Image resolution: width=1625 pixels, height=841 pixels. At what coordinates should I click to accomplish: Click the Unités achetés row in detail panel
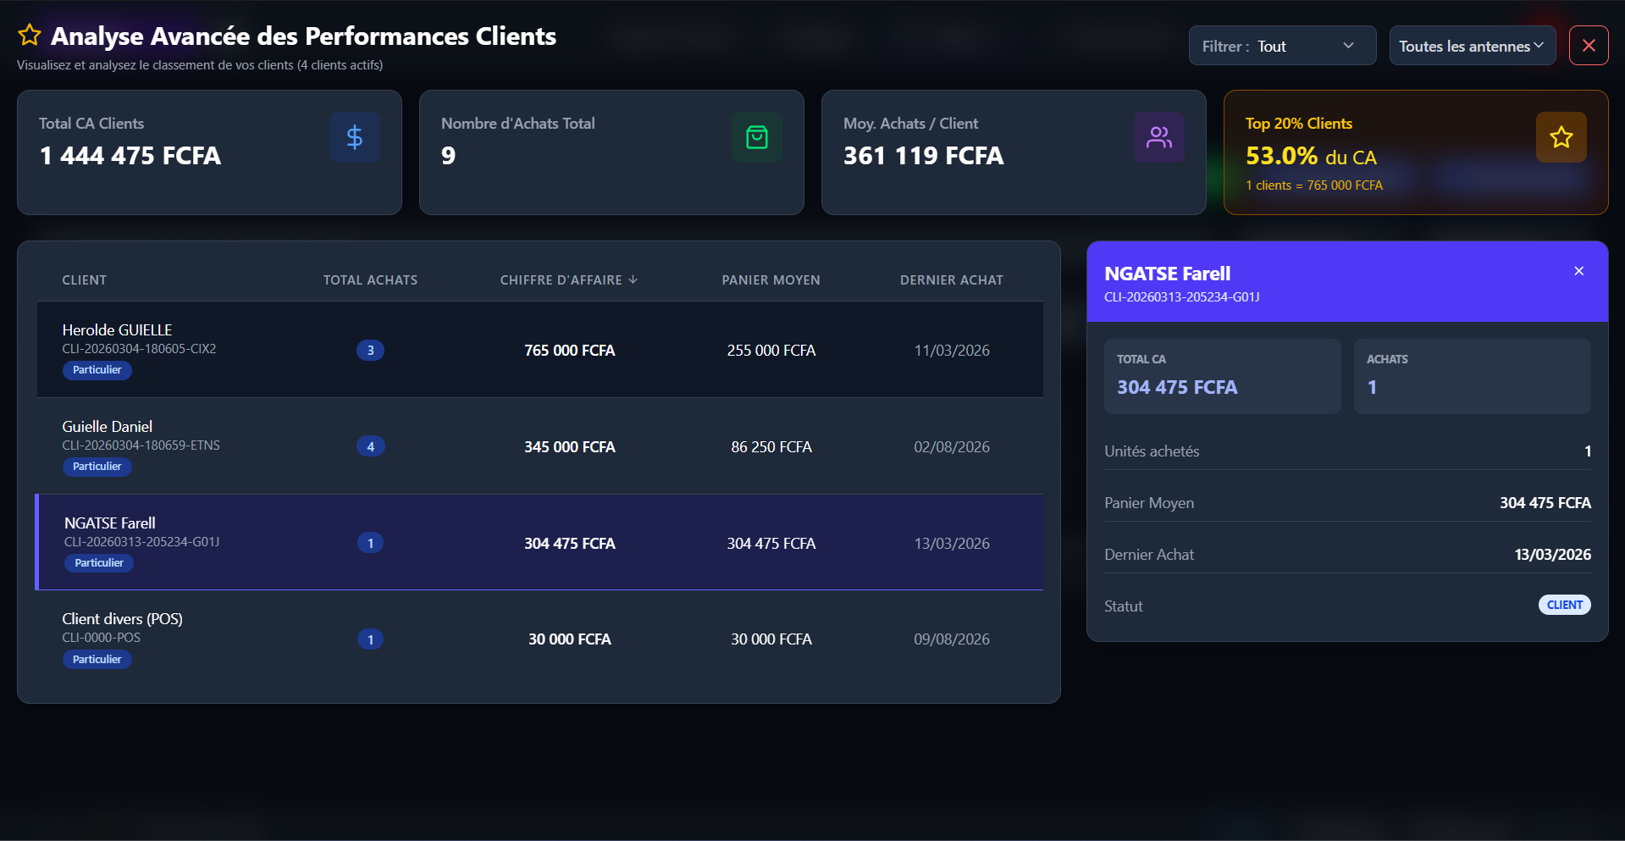(x=1347, y=451)
